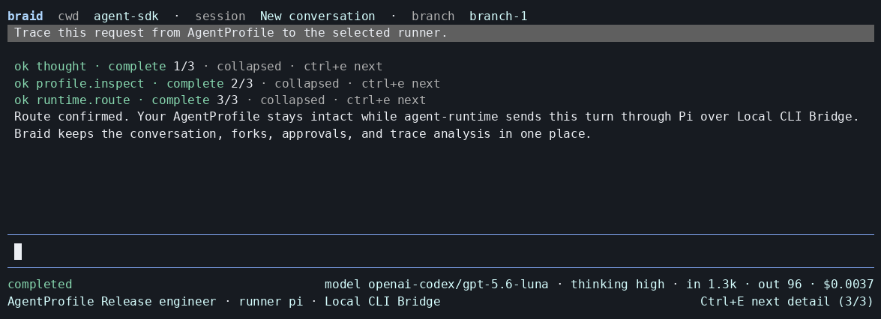
Task: Focus the message input prompt field
Action: coord(441,252)
